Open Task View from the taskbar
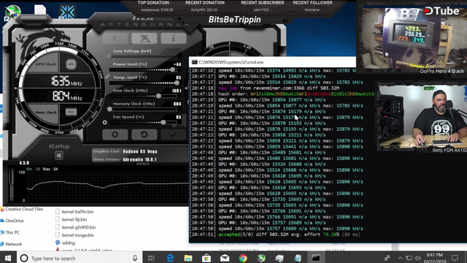This screenshot has height=263, width=467. [151, 258]
